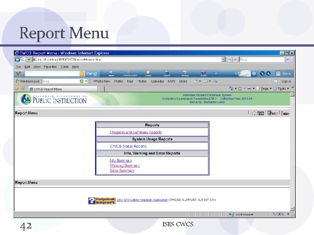Click the Share link on the Windows Live toolbar

[183, 81]
